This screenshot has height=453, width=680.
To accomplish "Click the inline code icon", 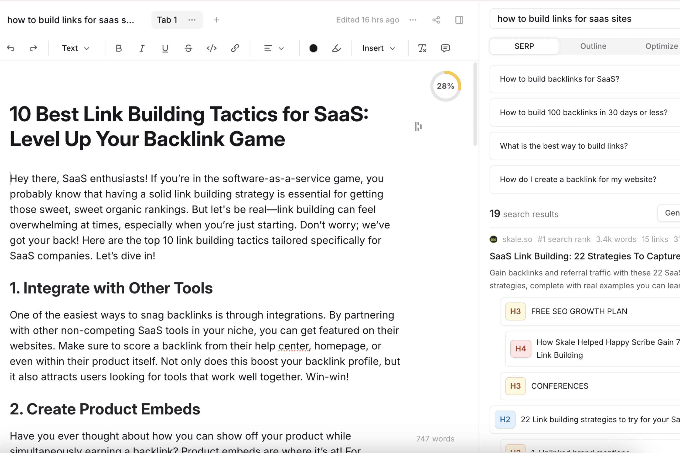I will [x=212, y=48].
